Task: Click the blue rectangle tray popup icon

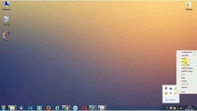Action: point(171,88)
